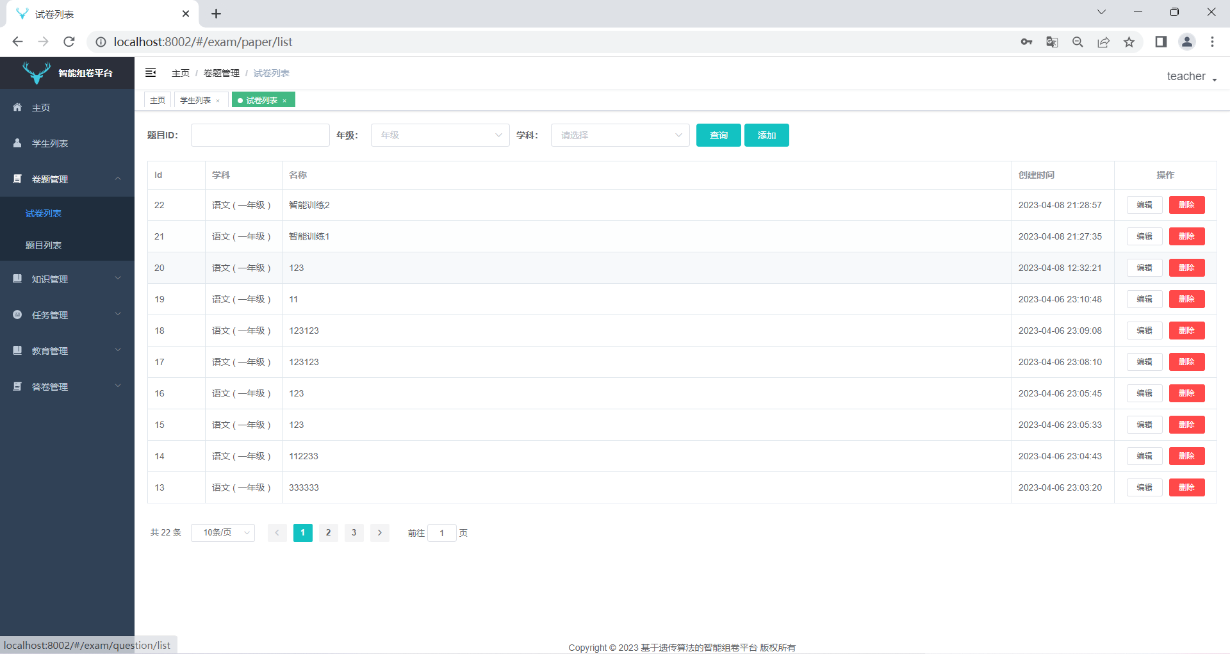
Task: Focus the browser address bar URL
Action: tap(203, 42)
